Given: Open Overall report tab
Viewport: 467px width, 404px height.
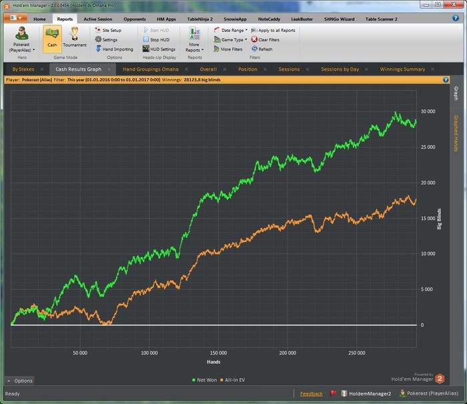Looking at the screenshot, I should tap(208, 69).
